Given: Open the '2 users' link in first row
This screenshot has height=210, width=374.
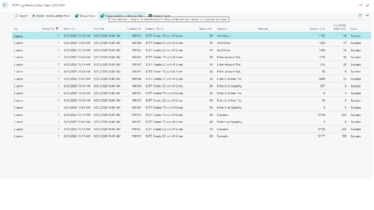Looking at the screenshot, I should pyautogui.click(x=18, y=36).
